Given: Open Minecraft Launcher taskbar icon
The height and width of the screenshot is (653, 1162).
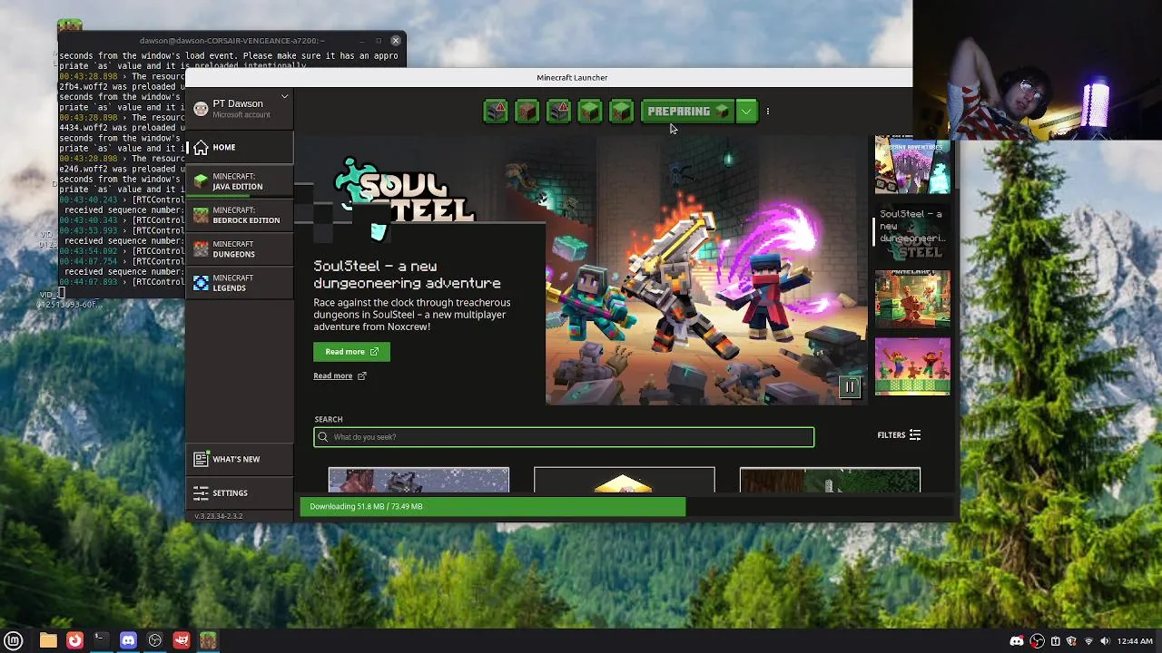Looking at the screenshot, I should 208,640.
